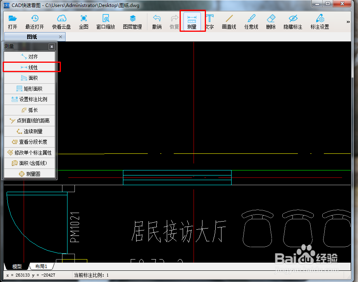Click 查看分段长度 view segment lengths
The height and width of the screenshot is (282, 358).
(x=30, y=142)
